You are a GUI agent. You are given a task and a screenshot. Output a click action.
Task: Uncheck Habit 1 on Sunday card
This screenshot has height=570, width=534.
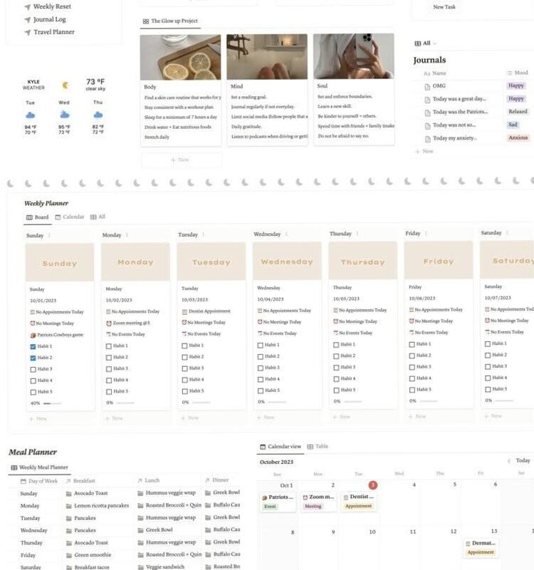pyautogui.click(x=33, y=346)
